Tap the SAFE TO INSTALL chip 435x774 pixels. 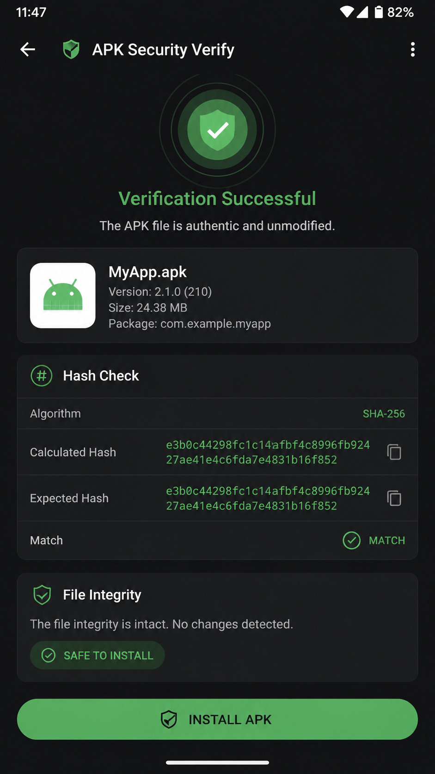(98, 655)
